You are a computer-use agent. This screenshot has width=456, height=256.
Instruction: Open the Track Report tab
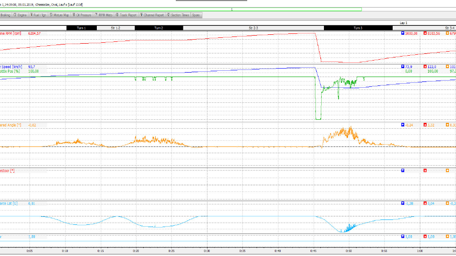tap(126, 15)
